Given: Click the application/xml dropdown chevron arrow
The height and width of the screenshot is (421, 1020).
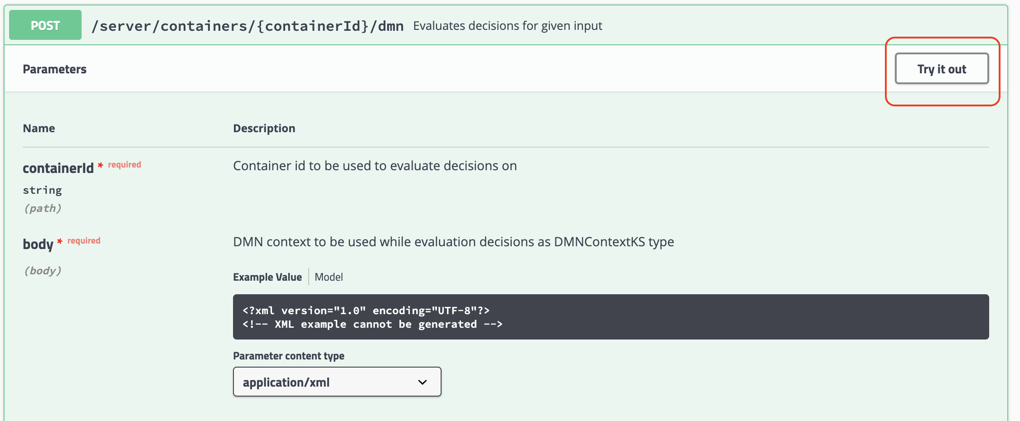Looking at the screenshot, I should click(423, 382).
